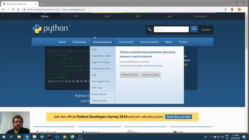This screenshot has height=140, width=249.
Task: Open the About nav menu
Action: (62, 42)
